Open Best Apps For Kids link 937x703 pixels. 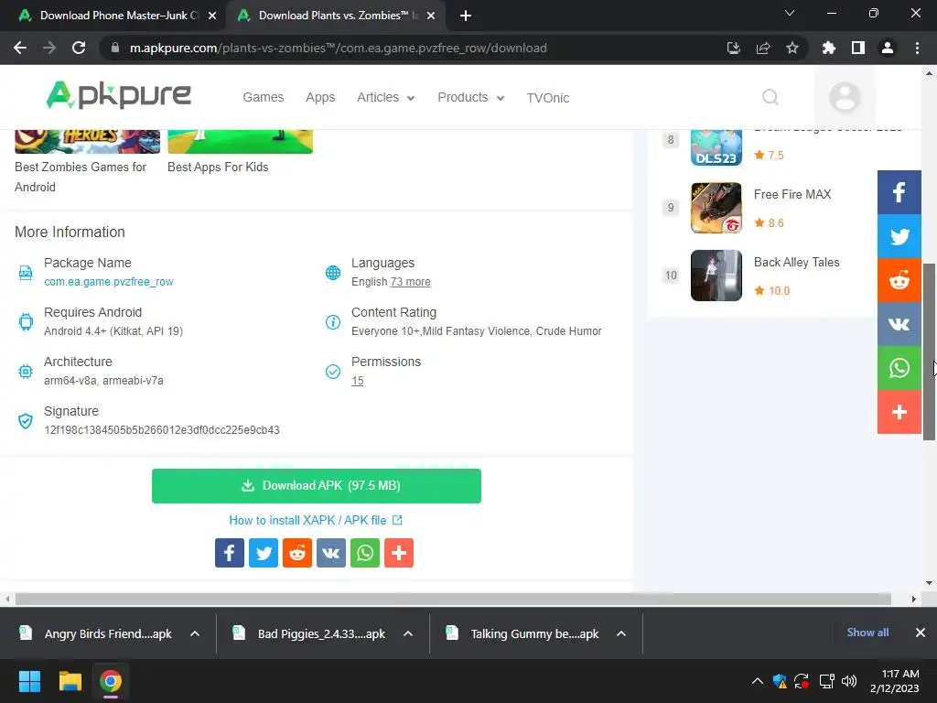218,167
